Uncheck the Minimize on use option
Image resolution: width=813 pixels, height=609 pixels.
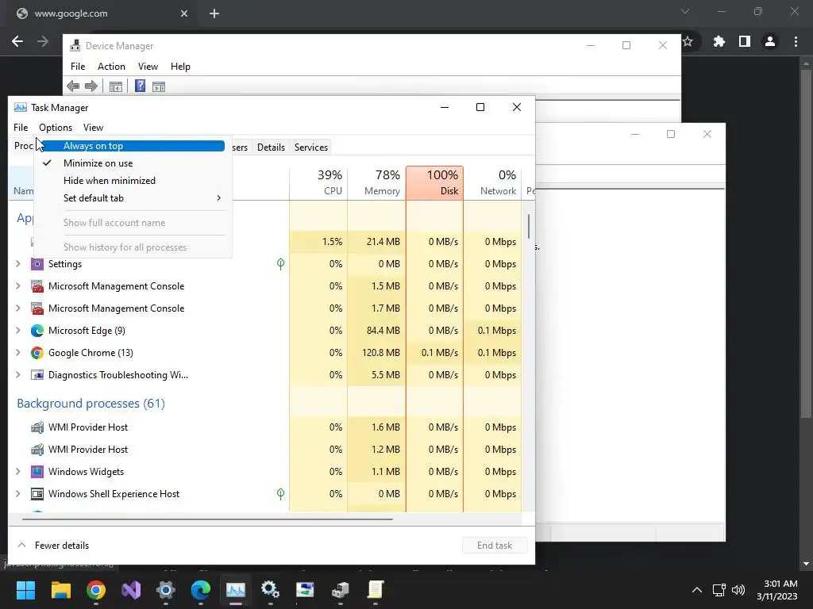(133, 163)
